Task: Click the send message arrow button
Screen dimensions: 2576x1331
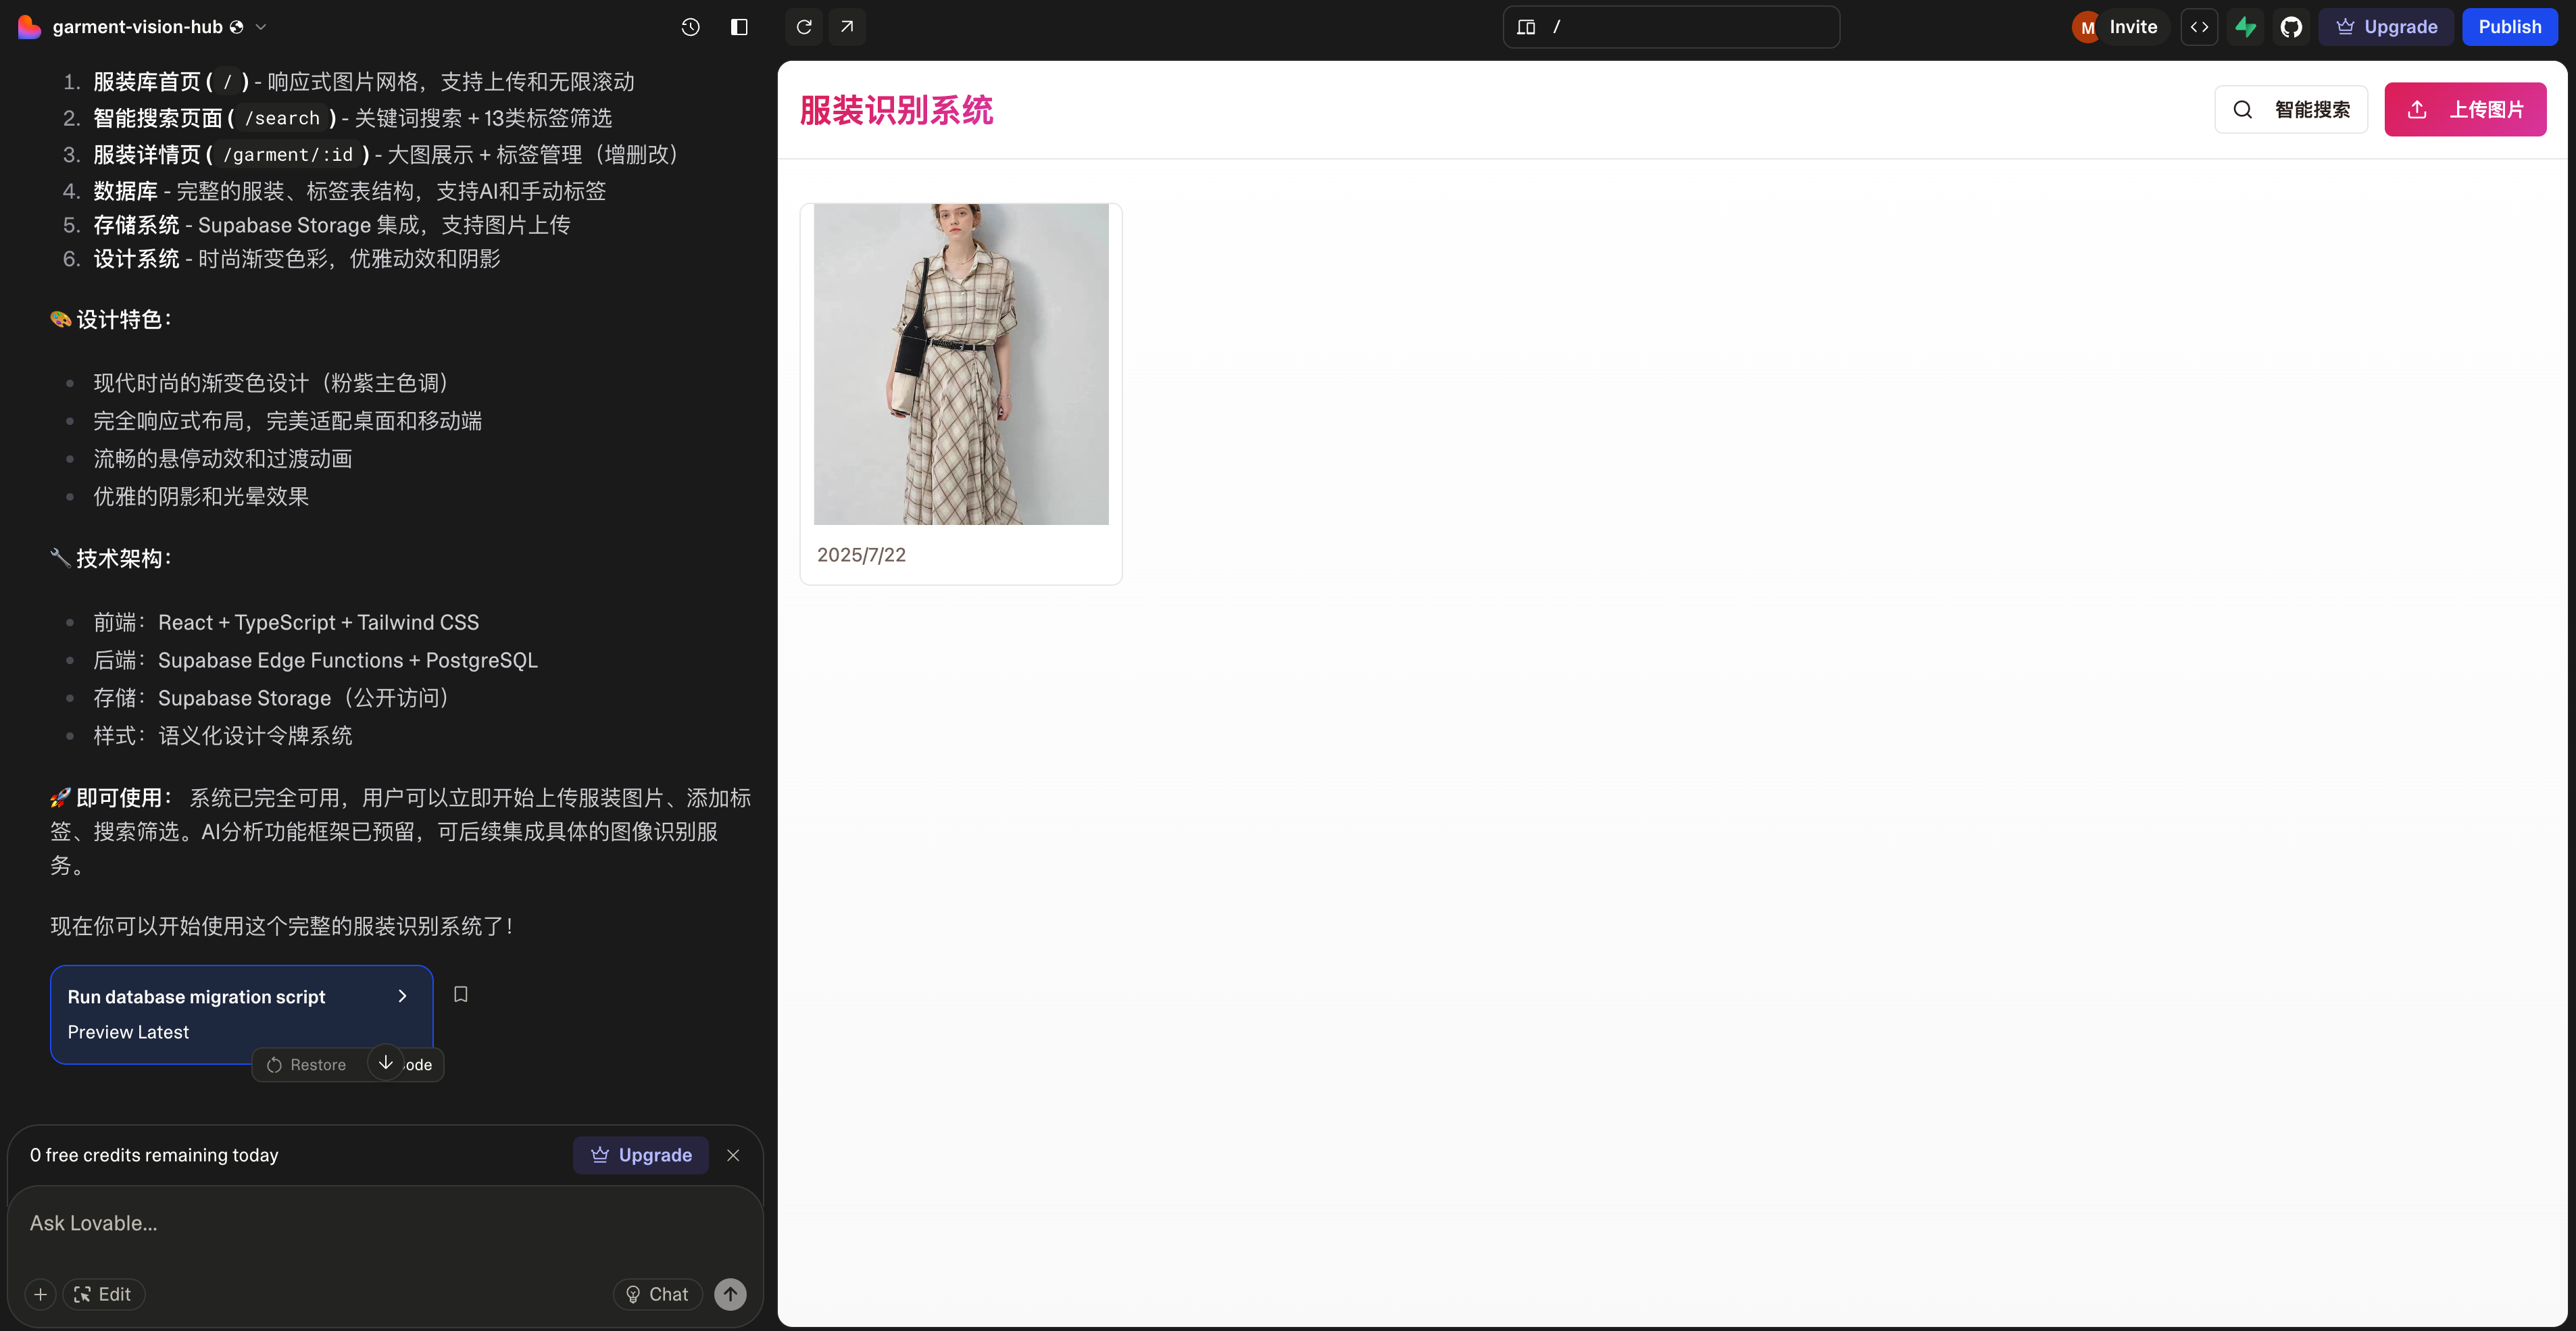Action: tap(730, 1294)
